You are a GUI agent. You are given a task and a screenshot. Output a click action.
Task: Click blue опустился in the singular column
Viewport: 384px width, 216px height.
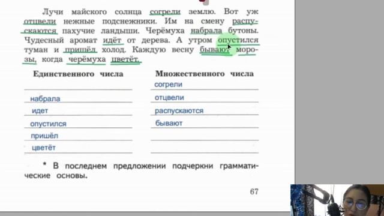coord(48,124)
